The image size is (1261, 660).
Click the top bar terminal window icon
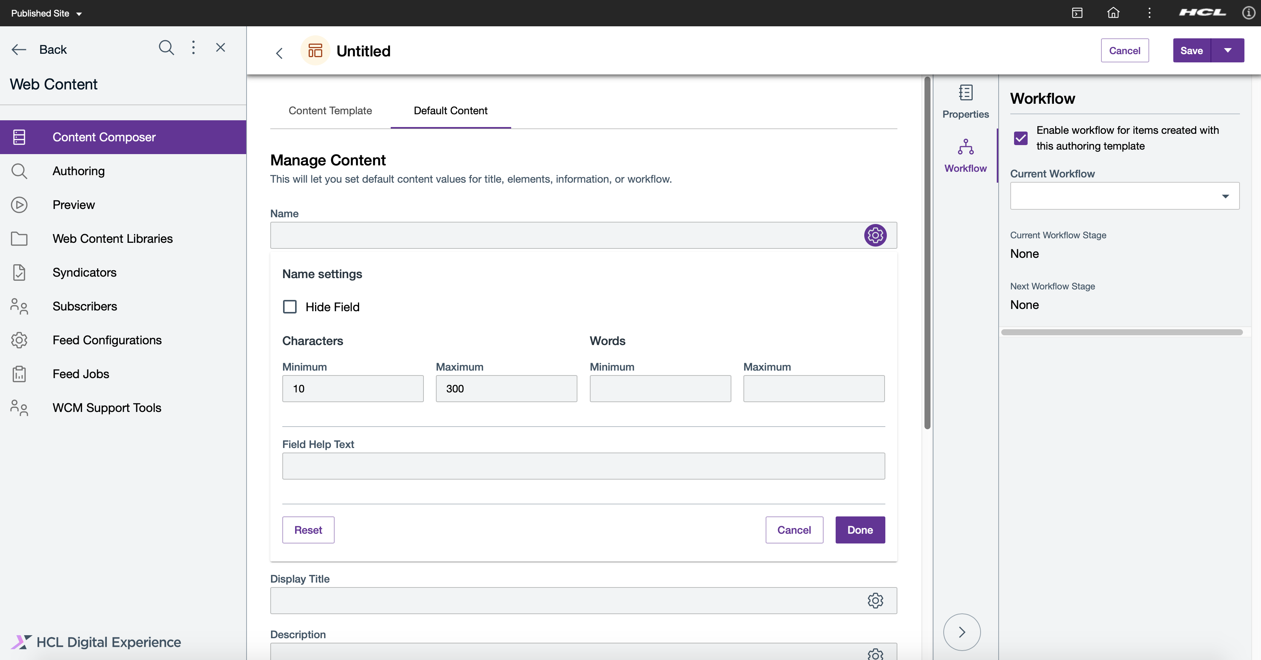(1077, 13)
